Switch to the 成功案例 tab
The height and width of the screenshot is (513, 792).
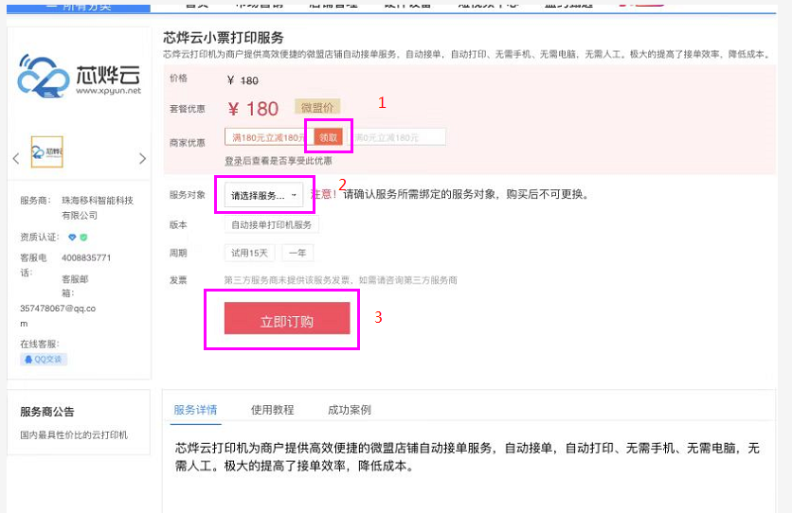coord(350,410)
